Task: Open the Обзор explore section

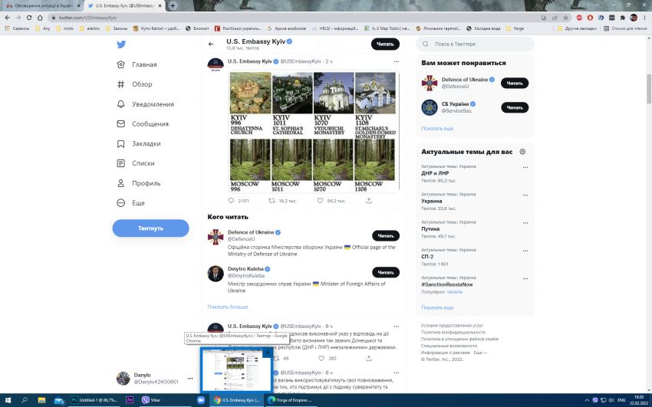Action: pos(134,84)
